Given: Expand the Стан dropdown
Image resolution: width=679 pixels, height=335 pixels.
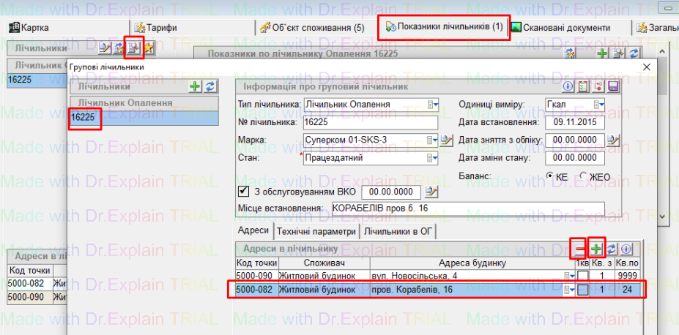Looking at the screenshot, I should point(432,157).
